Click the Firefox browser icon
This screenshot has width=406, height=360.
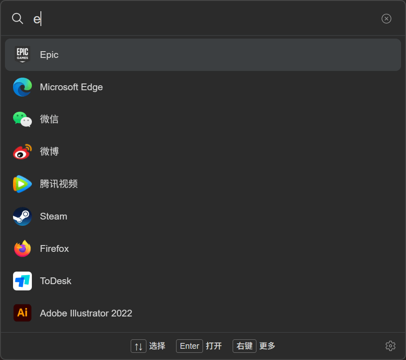22,249
